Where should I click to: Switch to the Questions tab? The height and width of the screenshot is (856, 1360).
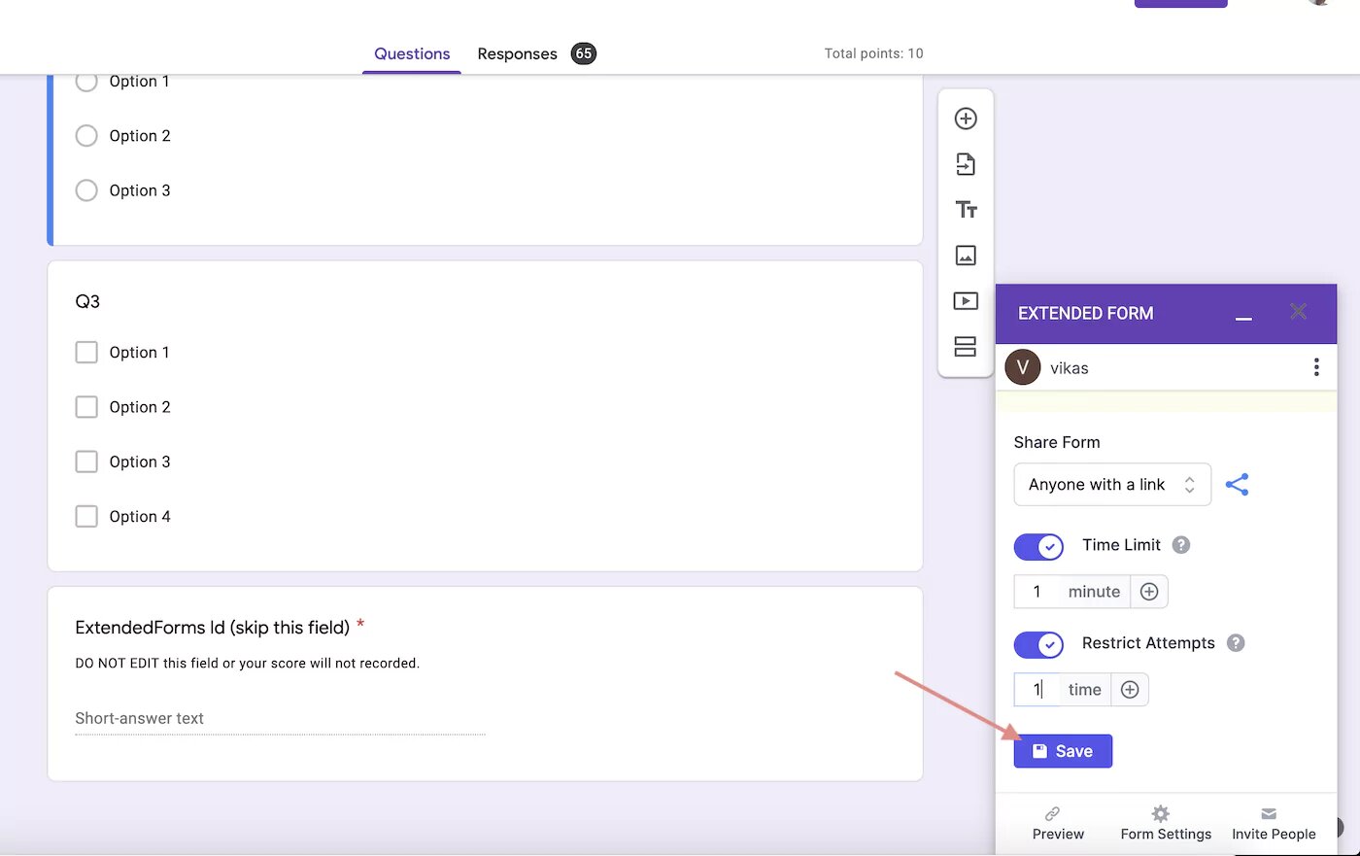411,53
